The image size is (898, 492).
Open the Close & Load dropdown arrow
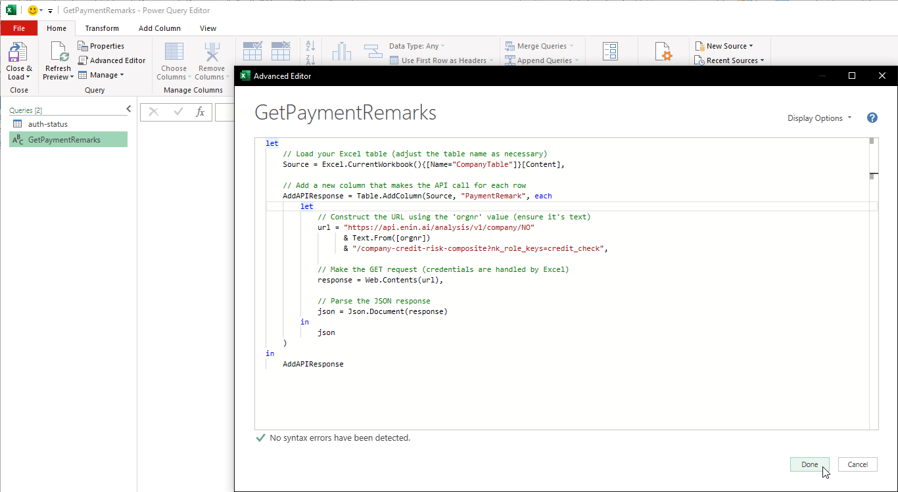pos(28,77)
